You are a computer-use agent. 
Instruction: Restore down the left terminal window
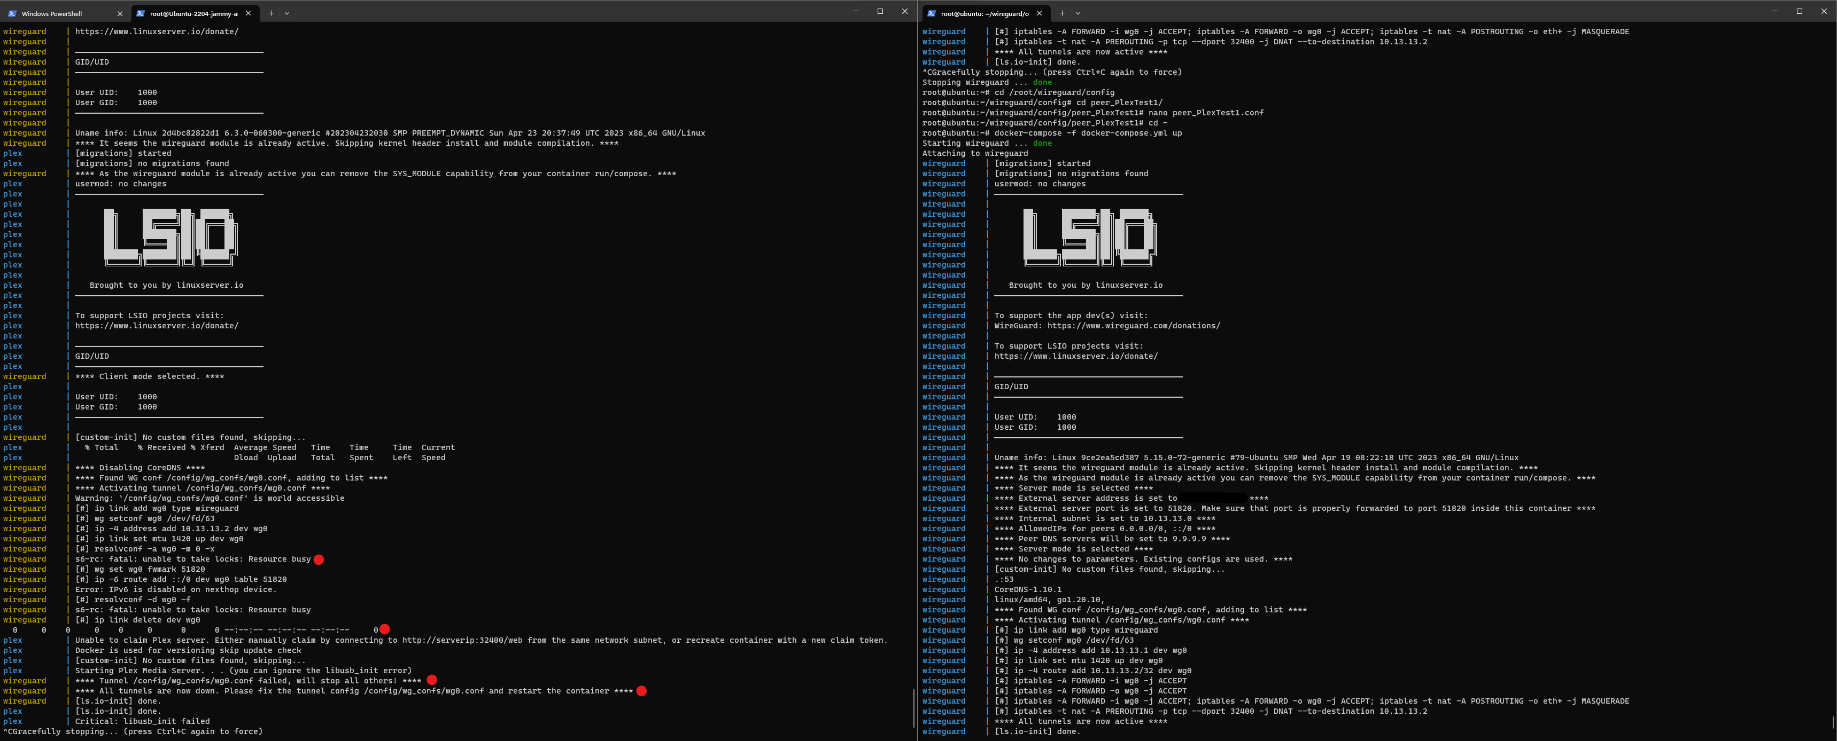(881, 11)
